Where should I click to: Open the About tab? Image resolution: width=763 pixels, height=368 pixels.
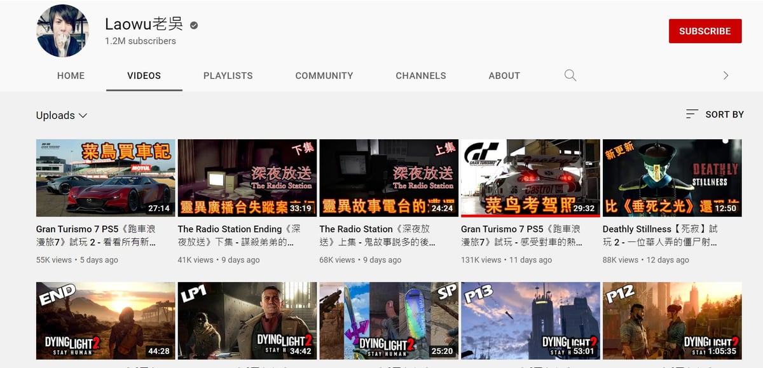pos(504,76)
